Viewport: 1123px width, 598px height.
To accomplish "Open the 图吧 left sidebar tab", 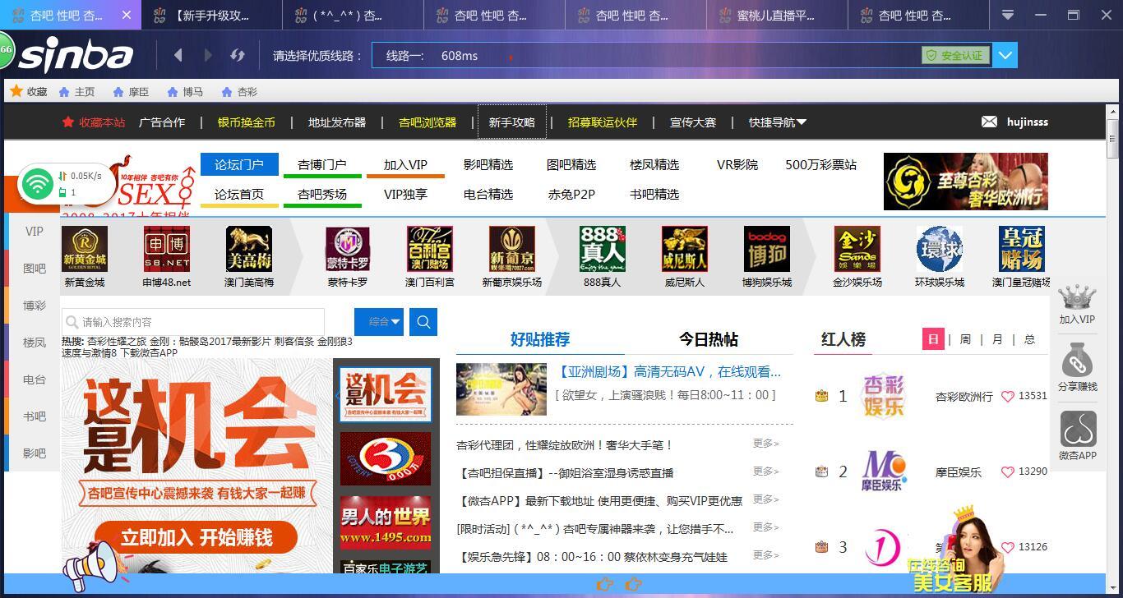I will pyautogui.click(x=35, y=269).
